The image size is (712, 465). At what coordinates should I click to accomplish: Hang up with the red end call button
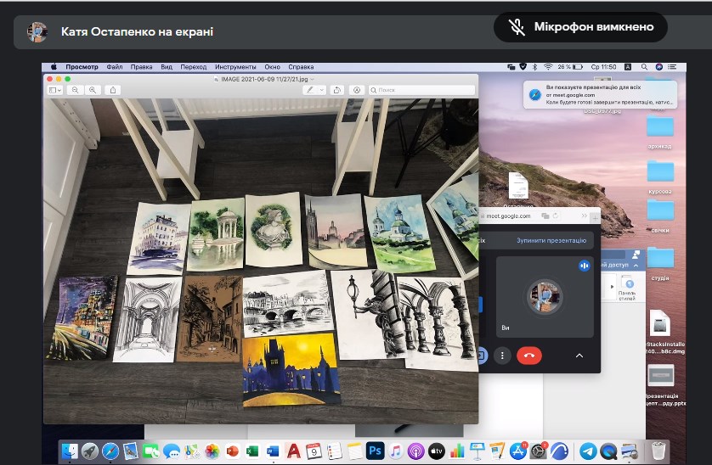528,356
